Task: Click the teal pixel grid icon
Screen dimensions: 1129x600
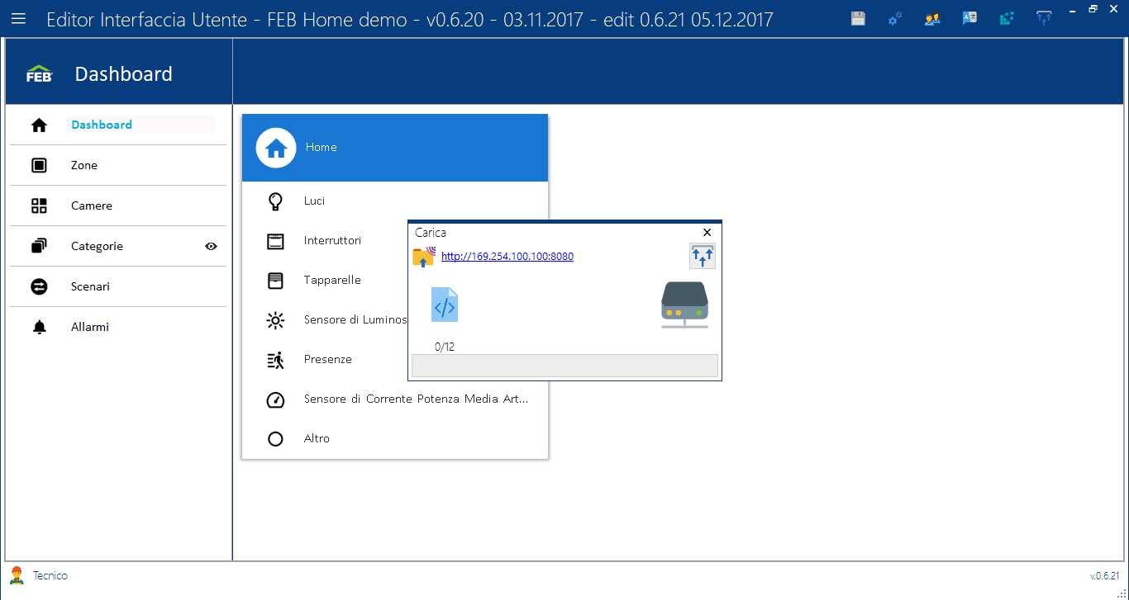Action: click(x=1007, y=19)
